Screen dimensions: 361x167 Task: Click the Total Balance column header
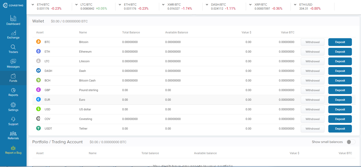[x=131, y=32]
